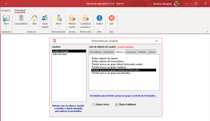The width and height of the screenshot is (210, 121).
Task: Click the Alterar senha padlock icon
Action: 72,18
